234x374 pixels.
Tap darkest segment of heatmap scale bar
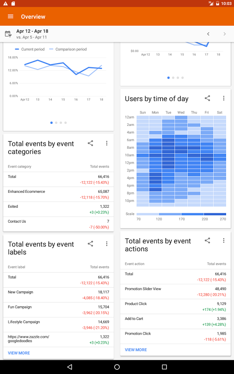pos(215,214)
